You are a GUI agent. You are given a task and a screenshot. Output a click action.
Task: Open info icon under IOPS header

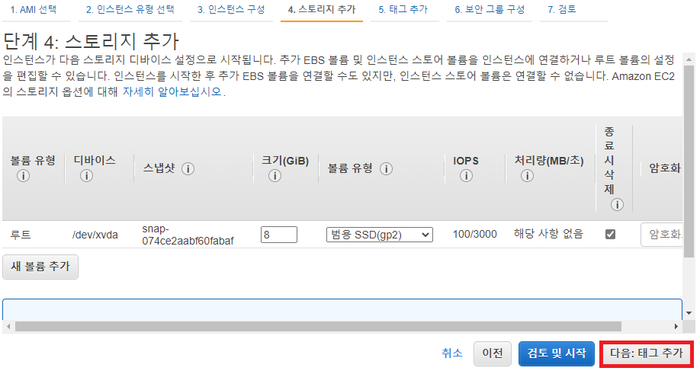click(x=466, y=176)
